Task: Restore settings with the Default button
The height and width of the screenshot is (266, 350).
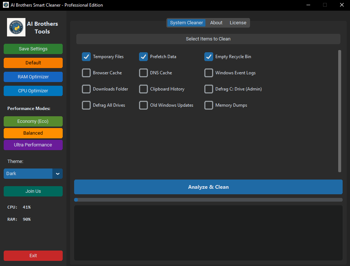Action: click(33, 63)
